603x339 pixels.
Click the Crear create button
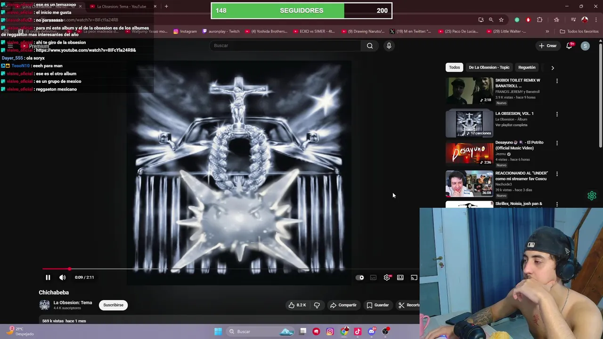coord(548,46)
